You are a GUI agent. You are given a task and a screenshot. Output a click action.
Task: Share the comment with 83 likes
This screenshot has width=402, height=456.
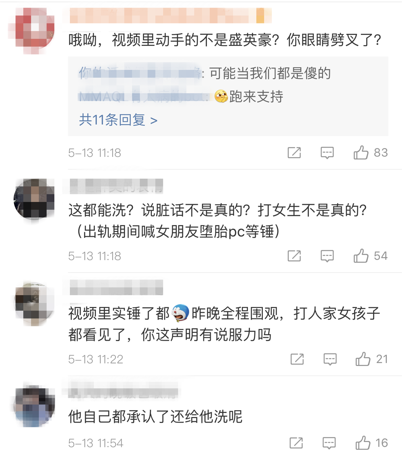point(294,152)
